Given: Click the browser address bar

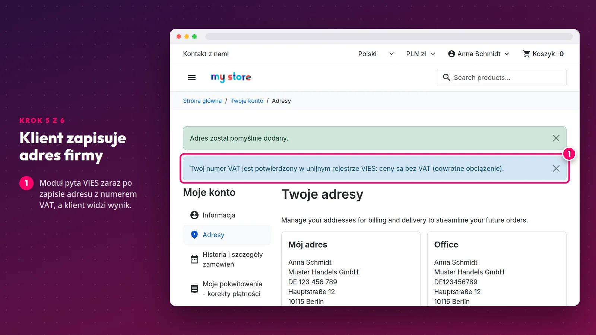Looking at the screenshot, I should [x=389, y=36].
